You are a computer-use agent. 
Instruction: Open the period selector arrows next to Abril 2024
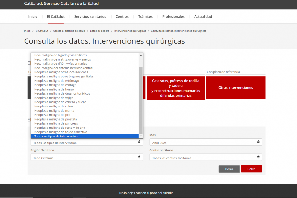258,142
